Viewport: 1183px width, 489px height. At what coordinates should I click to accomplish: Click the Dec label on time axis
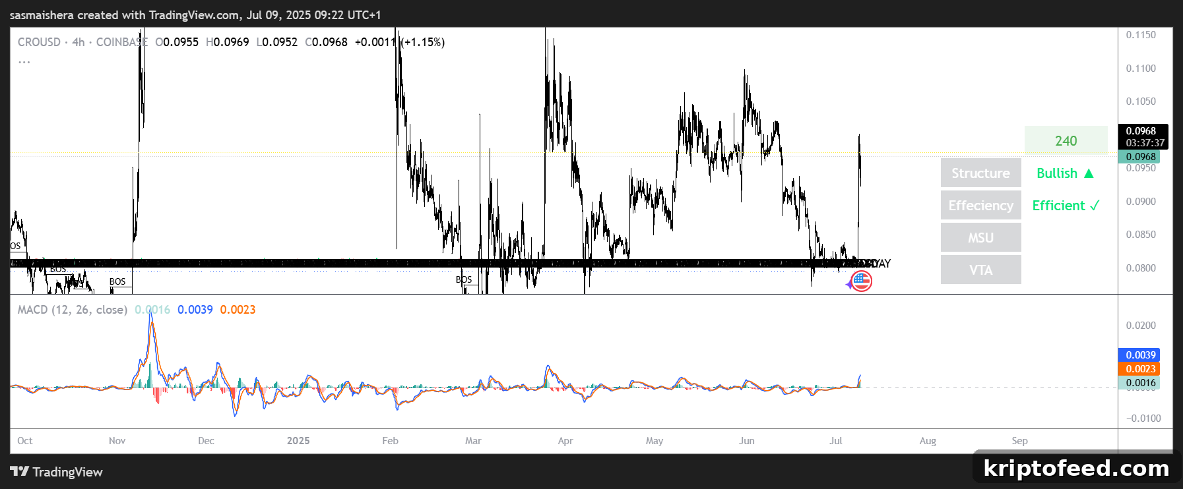pyautogui.click(x=206, y=441)
